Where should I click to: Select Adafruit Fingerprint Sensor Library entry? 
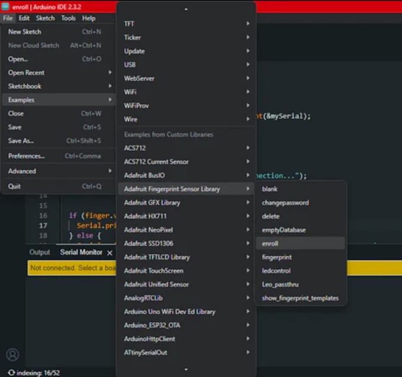click(x=186, y=189)
